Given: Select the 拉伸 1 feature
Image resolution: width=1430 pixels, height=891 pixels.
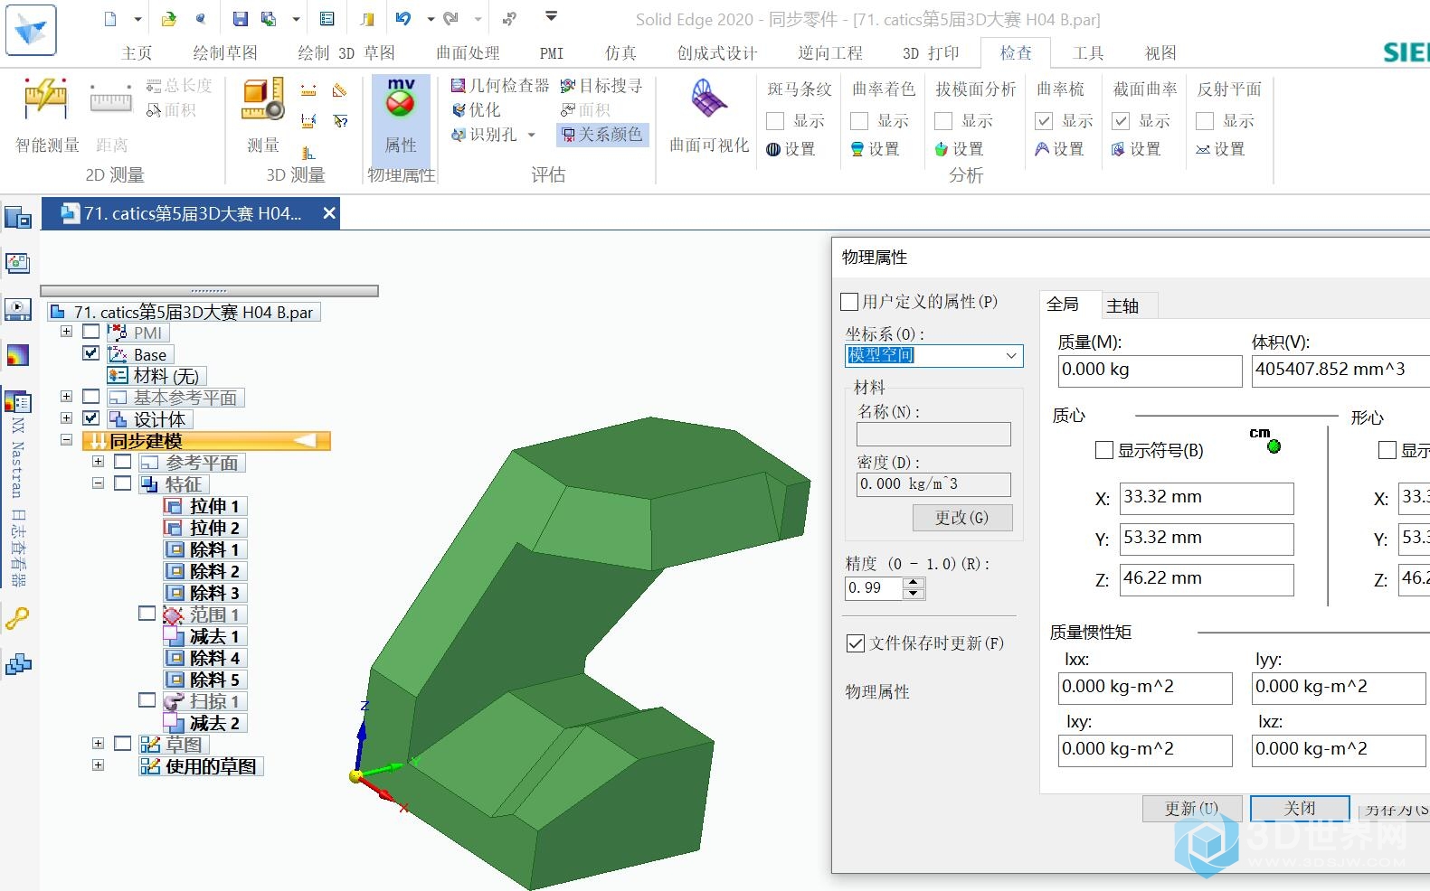Looking at the screenshot, I should pos(204,506).
